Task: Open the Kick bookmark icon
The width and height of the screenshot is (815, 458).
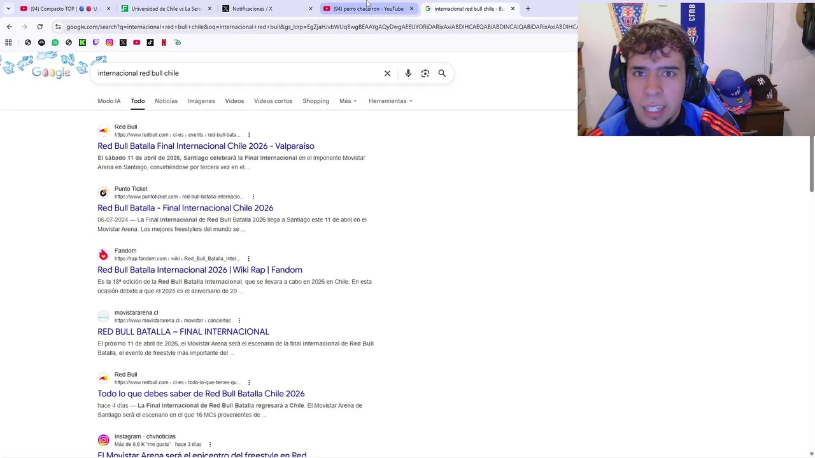Action: click(82, 43)
